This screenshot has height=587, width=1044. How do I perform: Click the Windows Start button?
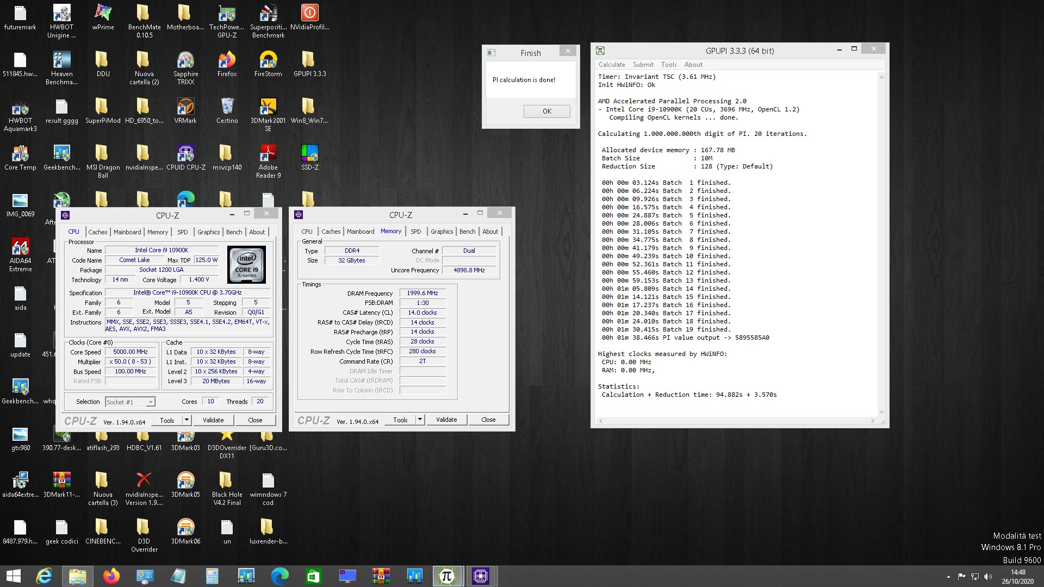click(x=13, y=576)
